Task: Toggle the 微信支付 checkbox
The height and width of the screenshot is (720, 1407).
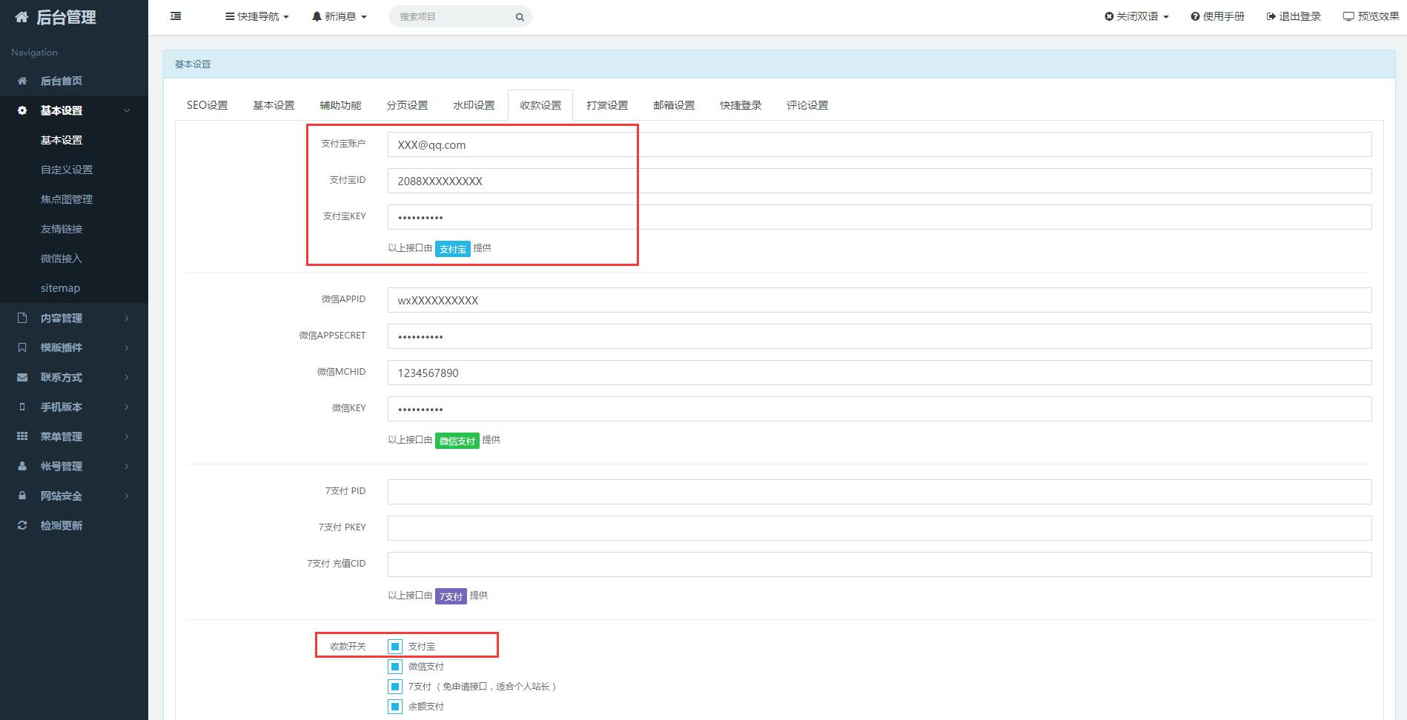Action: point(395,667)
